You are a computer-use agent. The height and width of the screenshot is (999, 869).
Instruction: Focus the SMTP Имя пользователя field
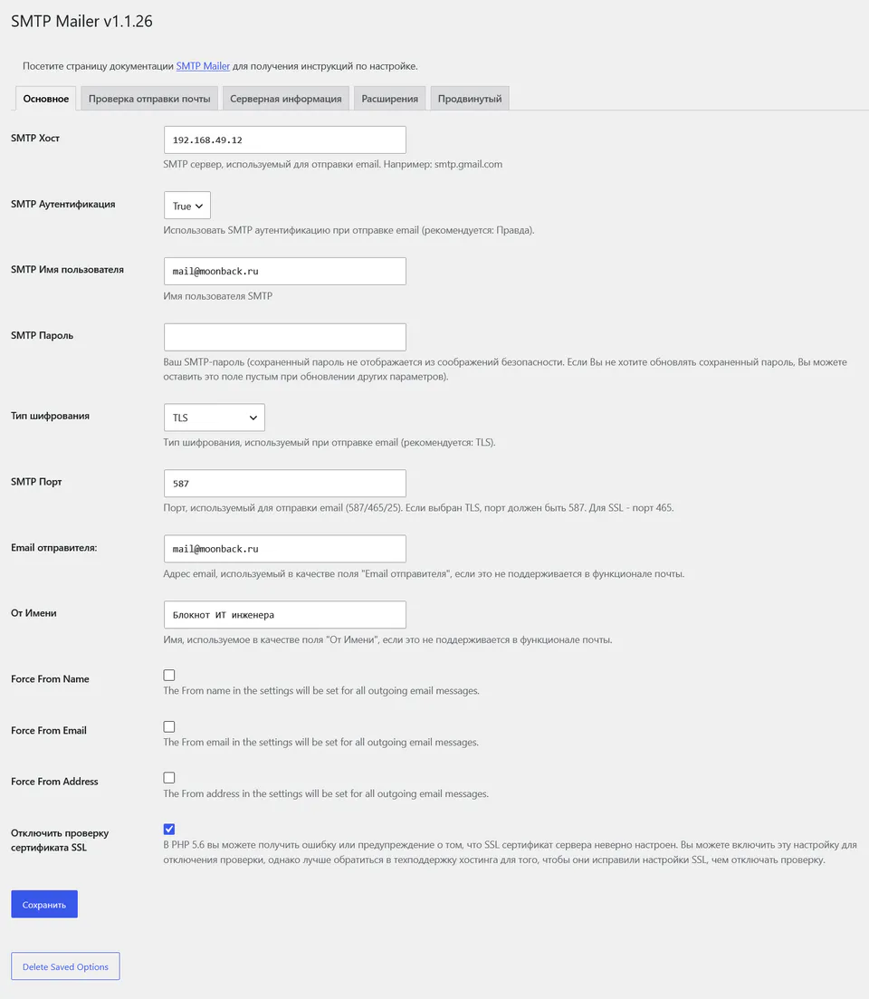284,271
